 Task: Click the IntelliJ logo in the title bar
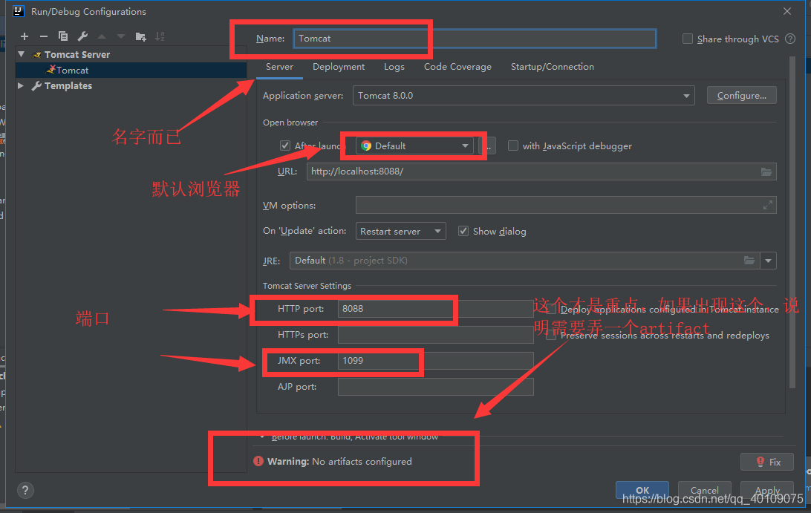[x=19, y=11]
